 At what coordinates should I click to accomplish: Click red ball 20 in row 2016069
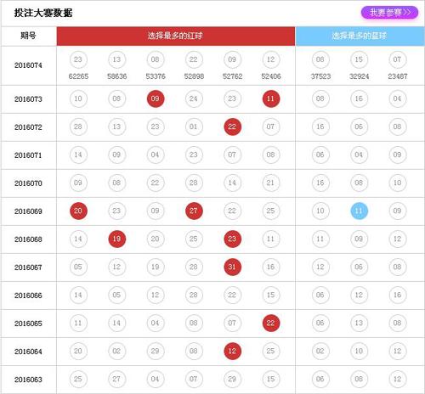click(78, 211)
